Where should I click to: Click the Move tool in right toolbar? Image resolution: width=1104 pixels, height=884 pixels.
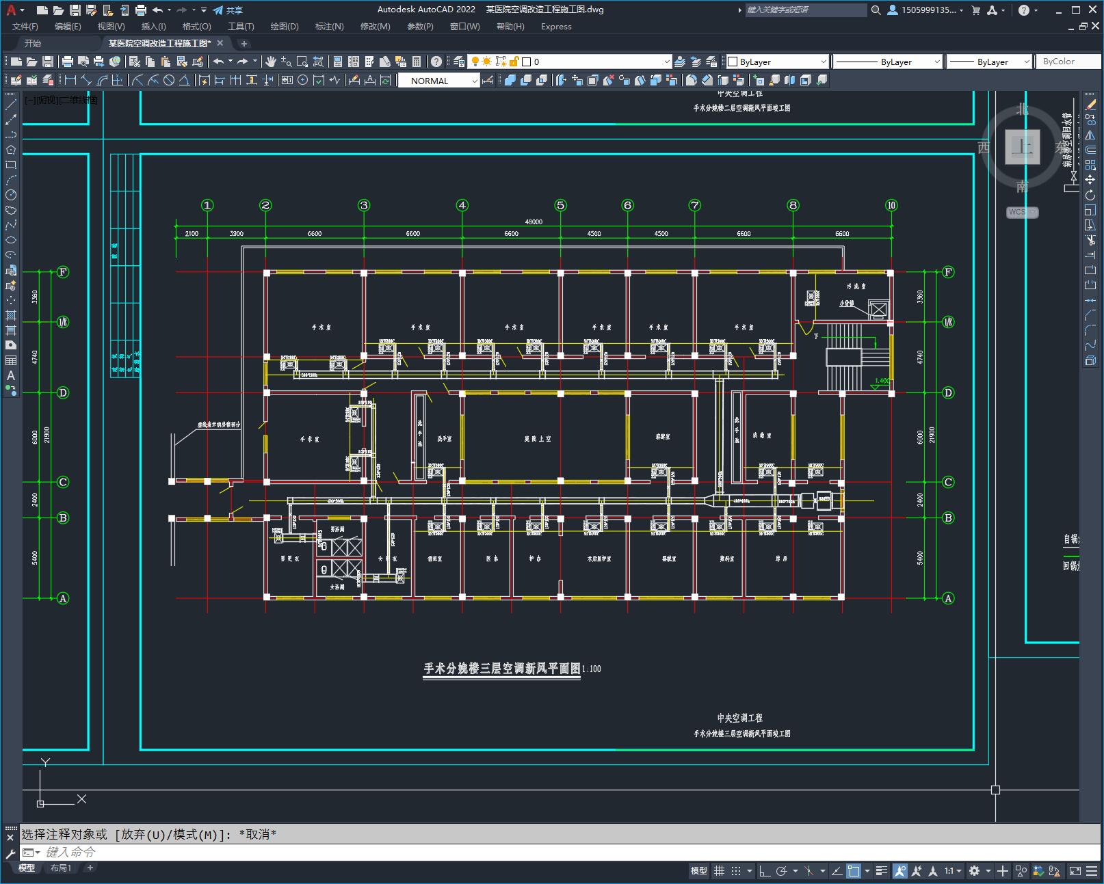click(1090, 180)
